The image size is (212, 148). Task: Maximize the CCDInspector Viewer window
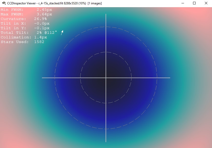pyautogui.click(x=194, y=3)
